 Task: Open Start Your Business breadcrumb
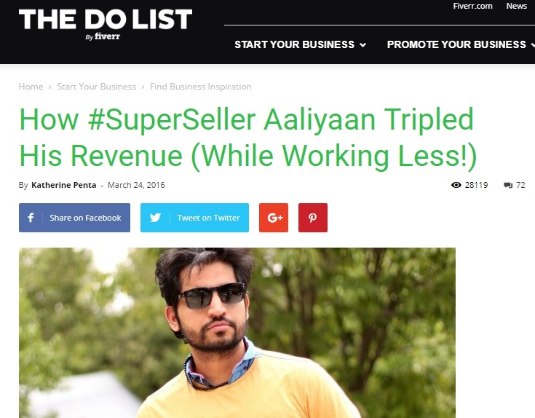pyautogui.click(x=97, y=87)
